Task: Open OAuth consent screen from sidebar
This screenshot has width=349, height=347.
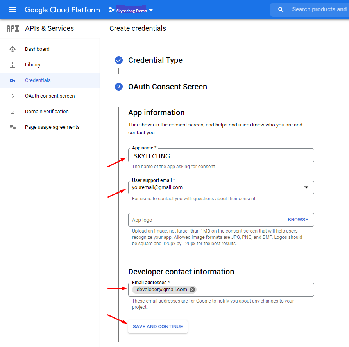Action: 50,96
